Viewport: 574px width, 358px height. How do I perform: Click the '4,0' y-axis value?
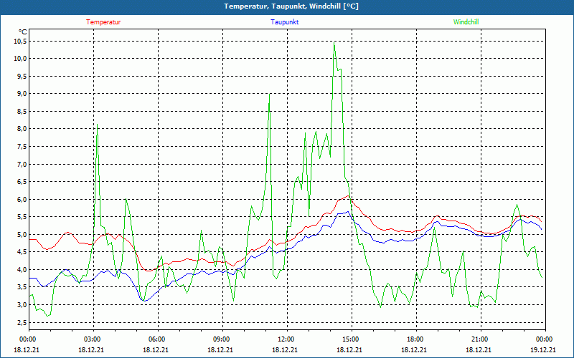point(22,269)
